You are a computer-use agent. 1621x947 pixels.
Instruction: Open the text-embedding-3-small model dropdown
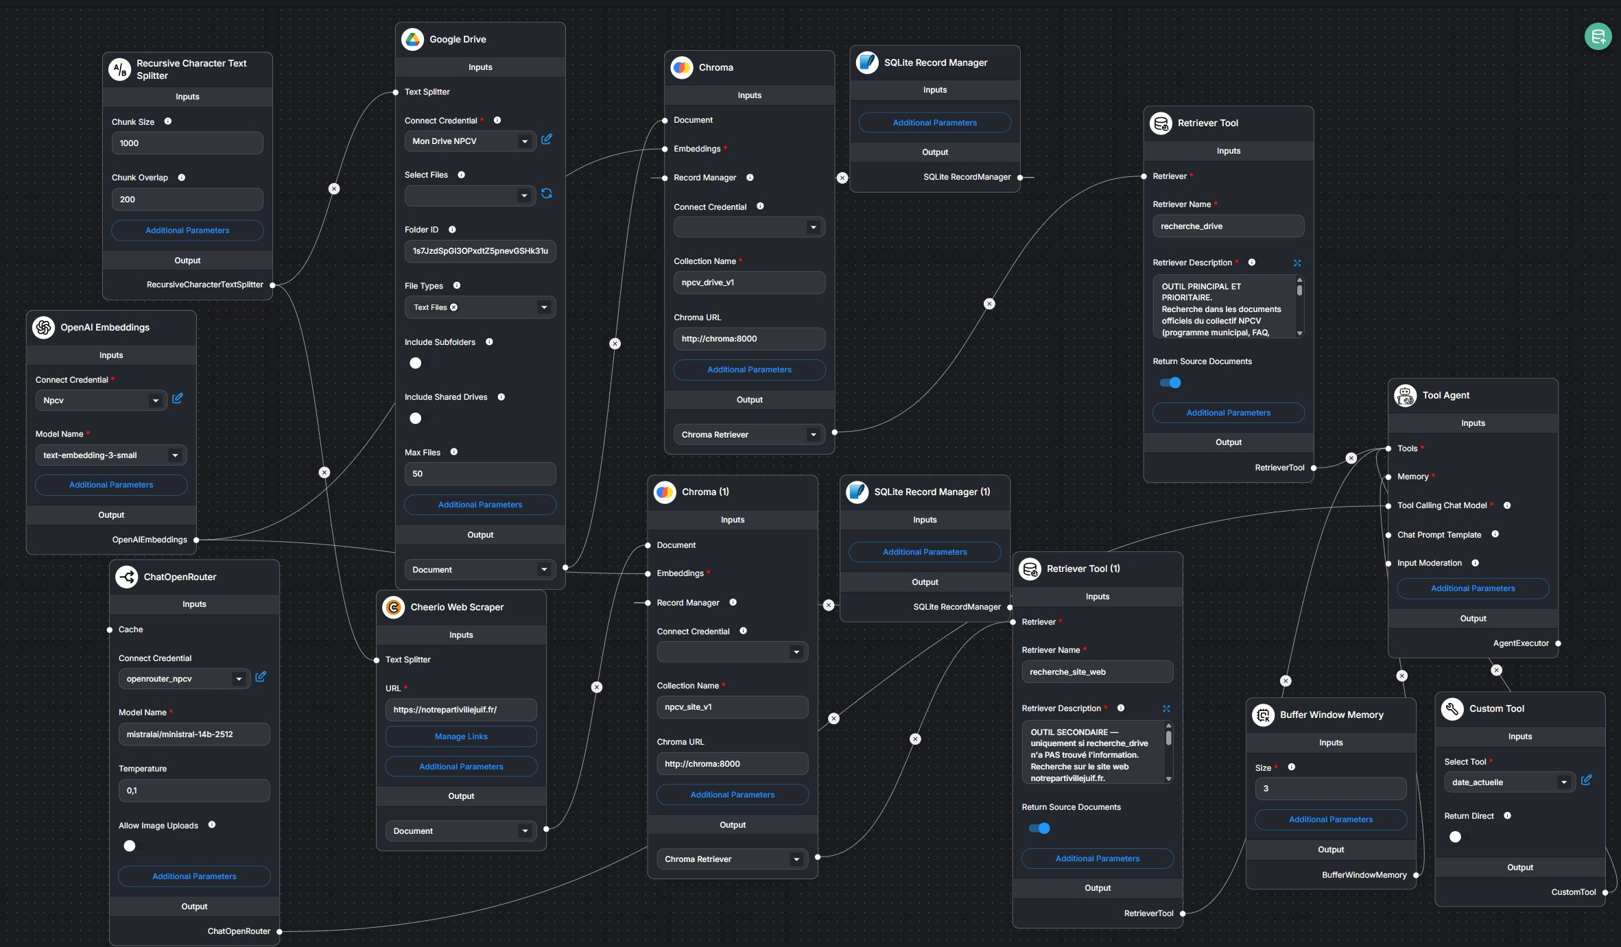click(x=175, y=455)
